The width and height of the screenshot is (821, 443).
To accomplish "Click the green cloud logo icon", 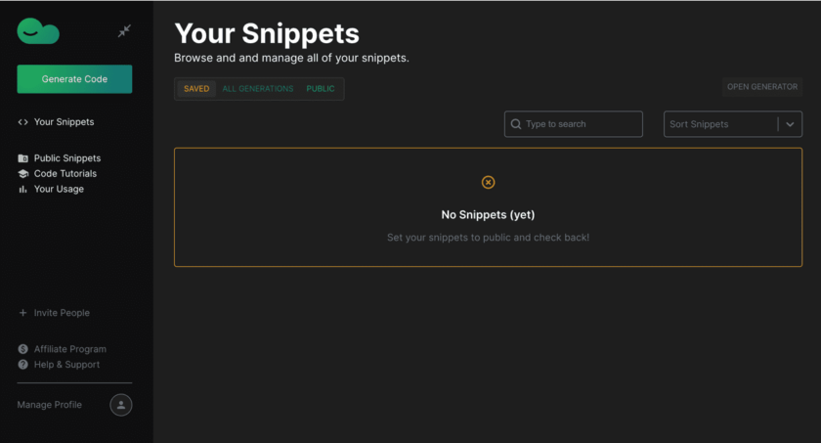I will 38,31.
